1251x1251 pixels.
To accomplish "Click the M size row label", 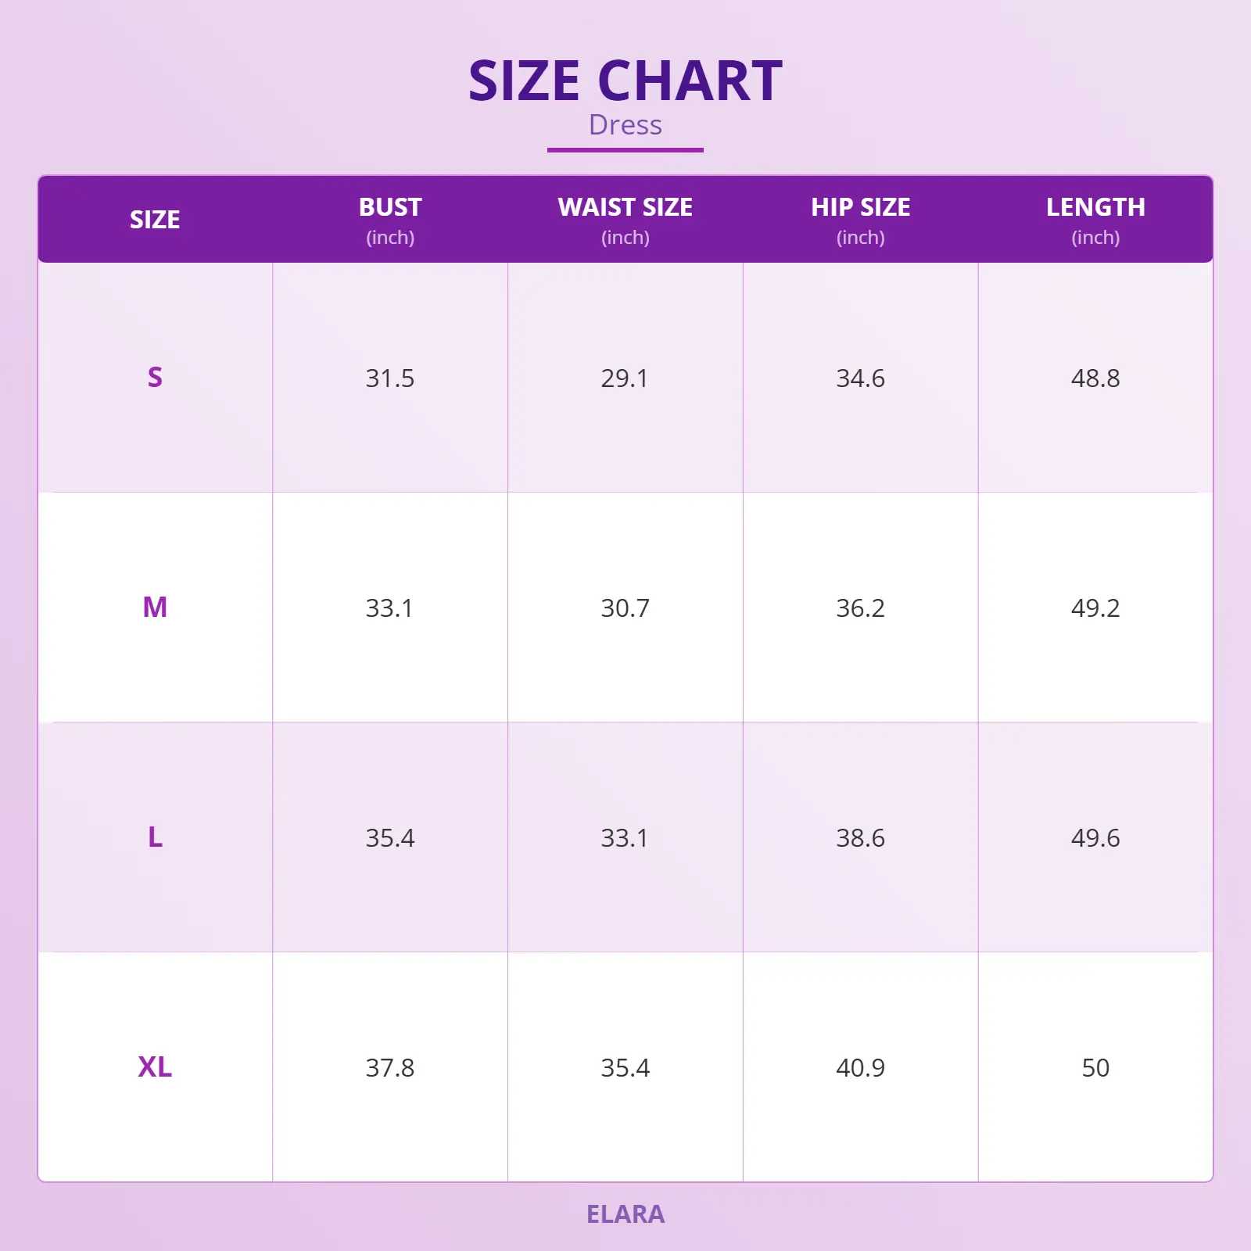I will pos(155,608).
